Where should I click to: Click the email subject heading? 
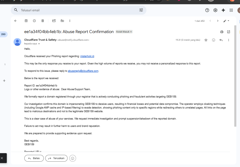69,32
